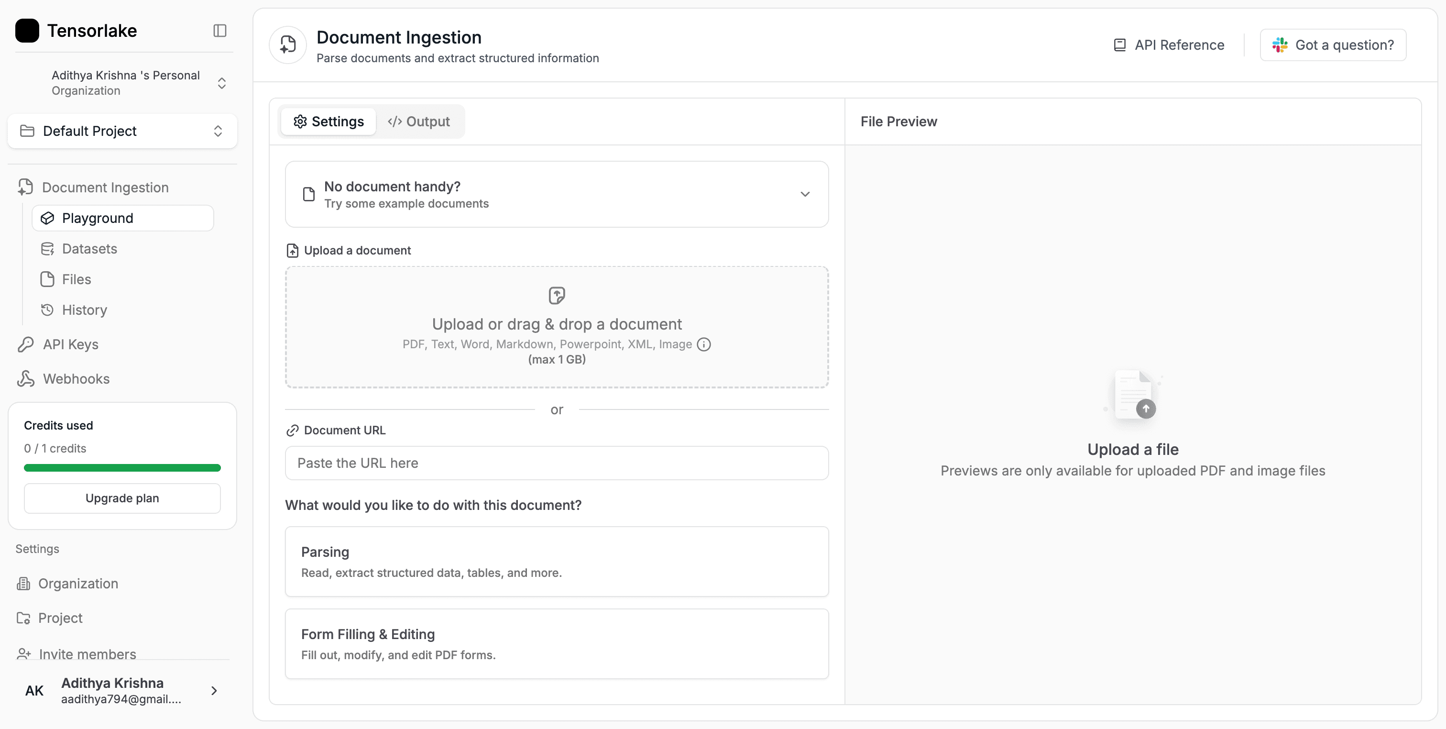This screenshot has width=1446, height=729.
Task: Collapse the sidebar with the panel icon
Action: click(219, 30)
